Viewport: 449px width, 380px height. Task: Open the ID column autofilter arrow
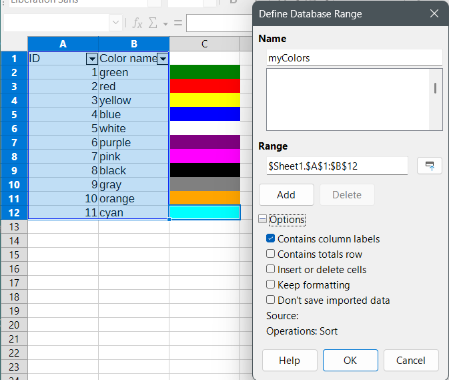(92, 59)
